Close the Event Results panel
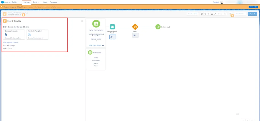 [82, 21]
